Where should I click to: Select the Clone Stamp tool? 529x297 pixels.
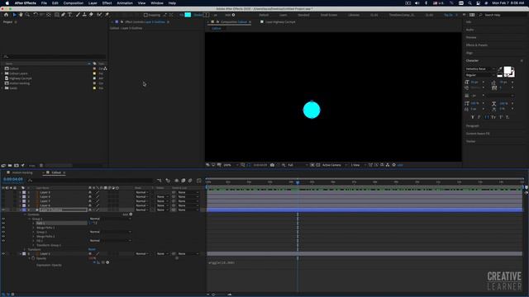84,15
